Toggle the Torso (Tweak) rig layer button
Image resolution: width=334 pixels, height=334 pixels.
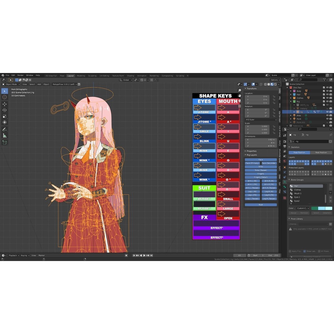click(x=261, y=170)
